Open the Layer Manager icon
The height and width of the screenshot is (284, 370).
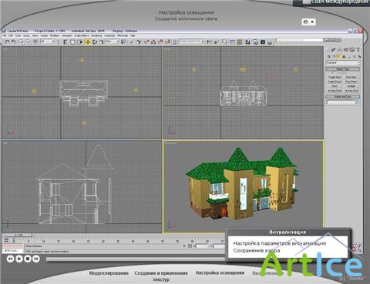224,42
